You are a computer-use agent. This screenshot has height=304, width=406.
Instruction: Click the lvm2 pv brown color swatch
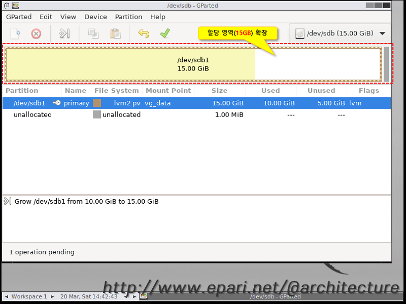(97, 103)
